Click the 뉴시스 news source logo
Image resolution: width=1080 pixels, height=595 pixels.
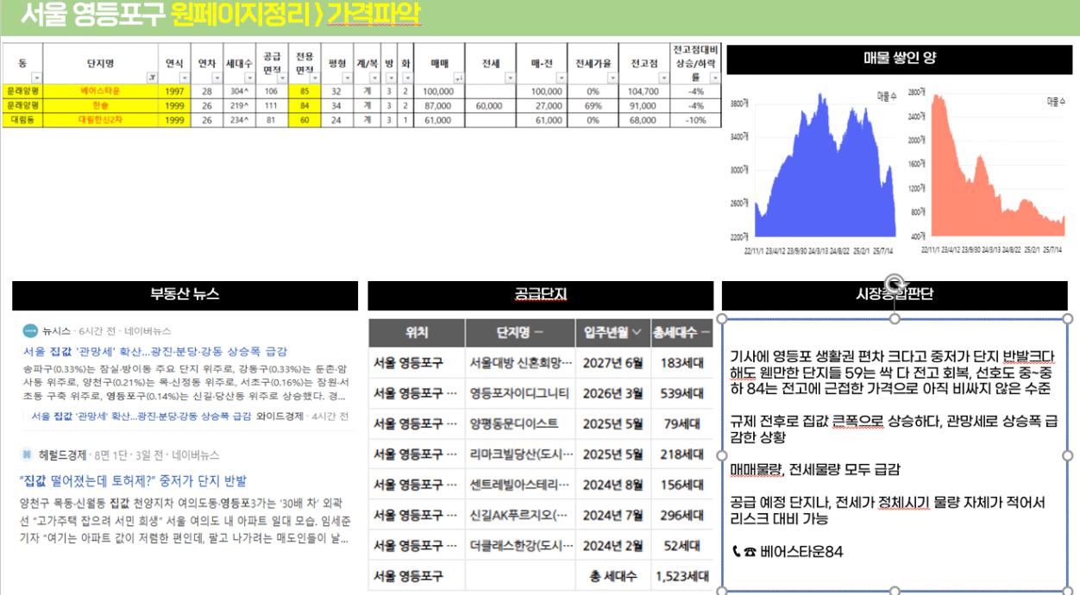coord(30,330)
